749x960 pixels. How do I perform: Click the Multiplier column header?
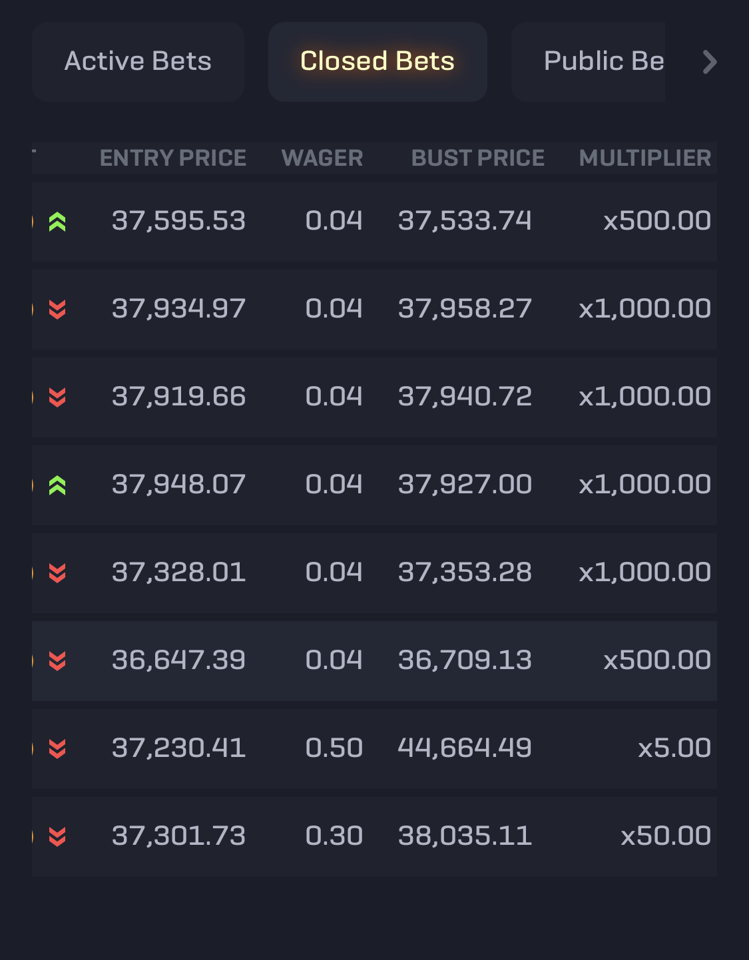pyautogui.click(x=645, y=158)
